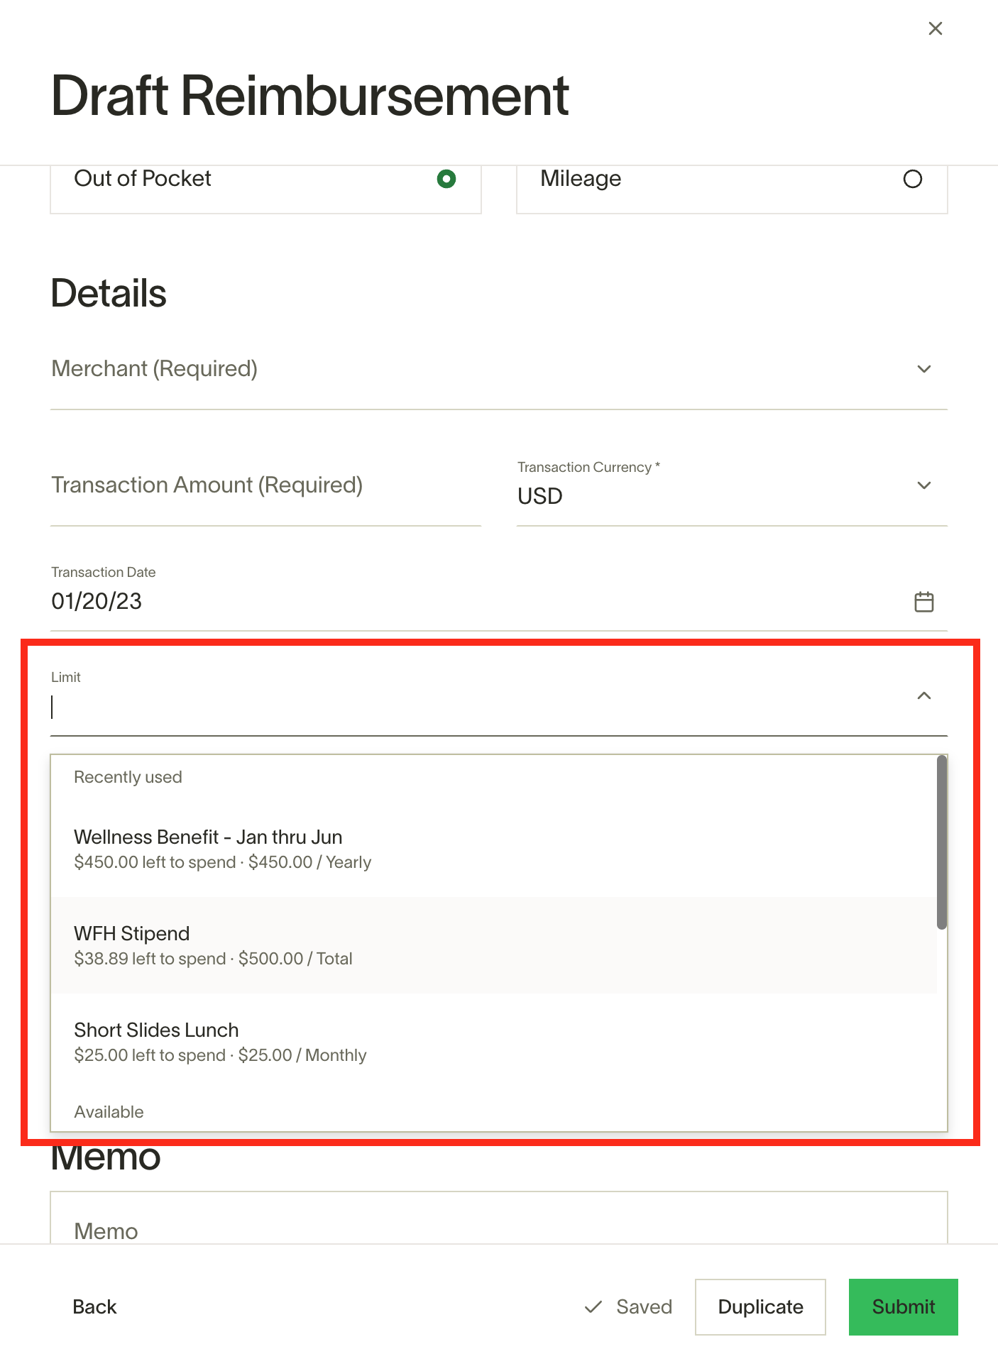The image size is (998, 1354).
Task: Select the Out of Pocket radio button
Action: point(446,179)
